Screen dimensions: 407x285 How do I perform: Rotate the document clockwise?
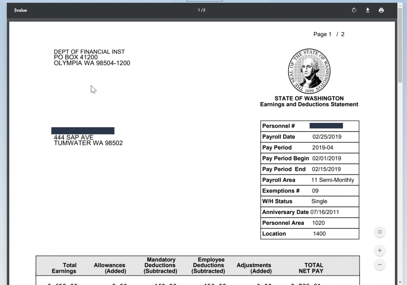point(354,10)
